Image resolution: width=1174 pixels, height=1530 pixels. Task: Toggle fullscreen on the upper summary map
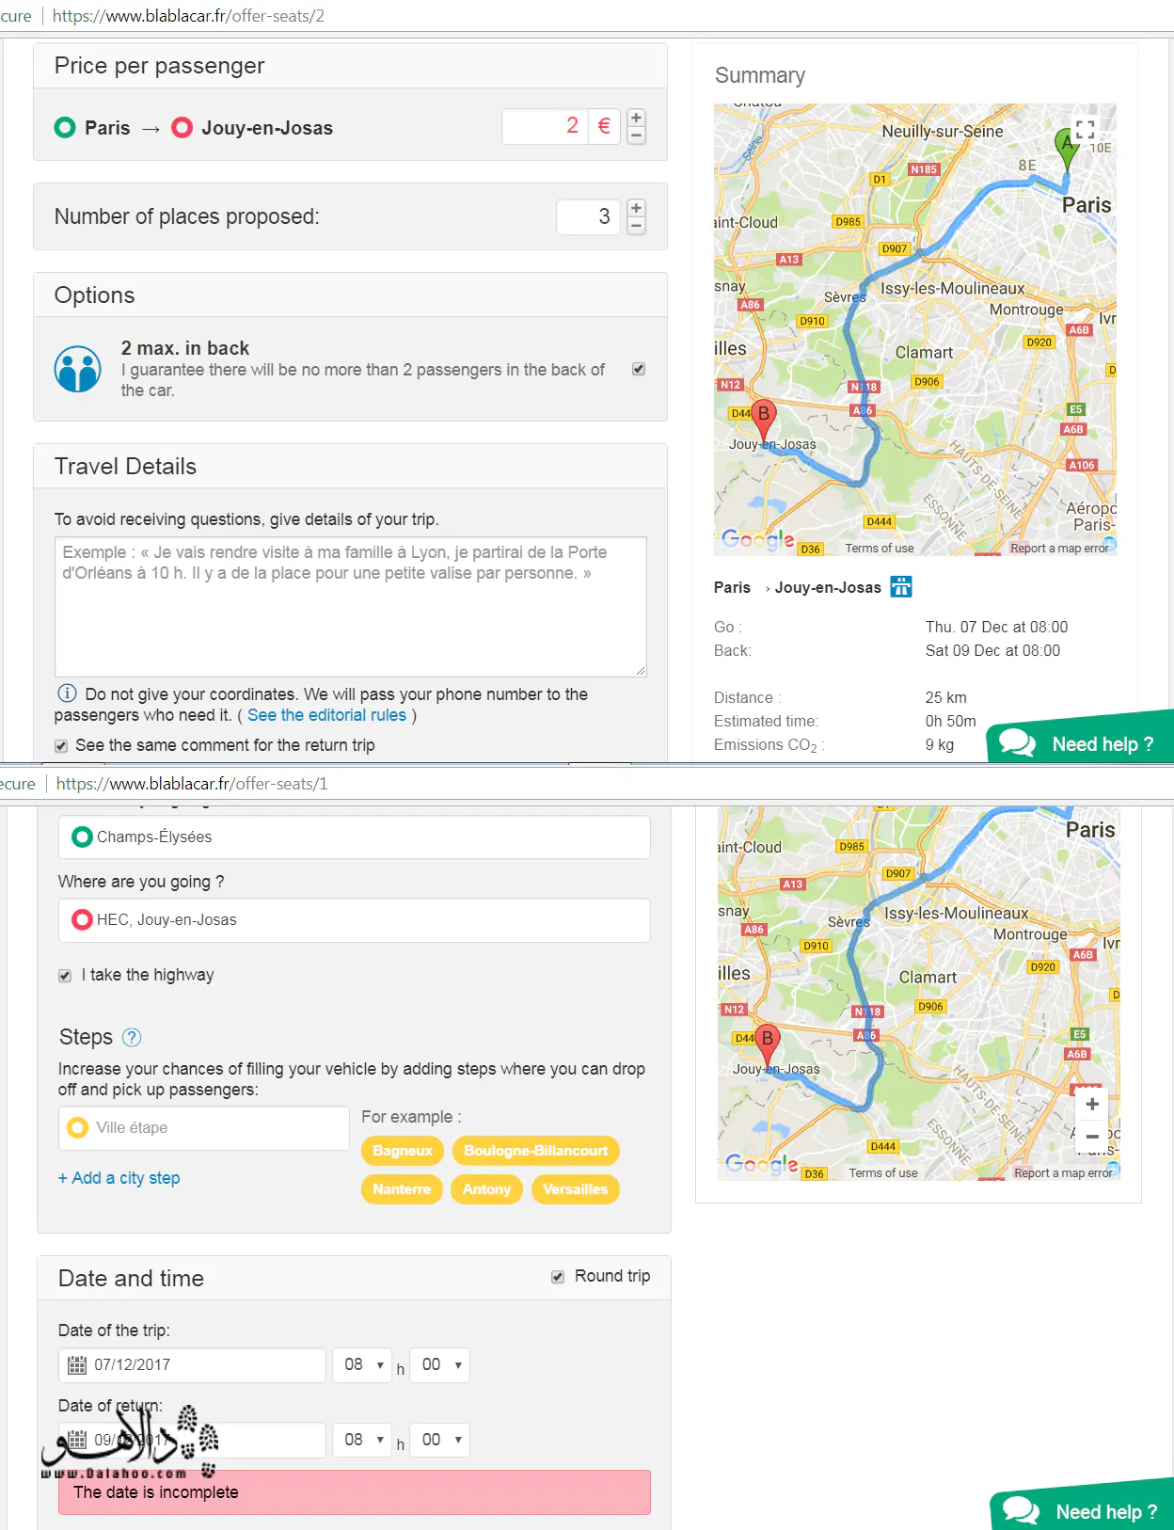[x=1085, y=129]
